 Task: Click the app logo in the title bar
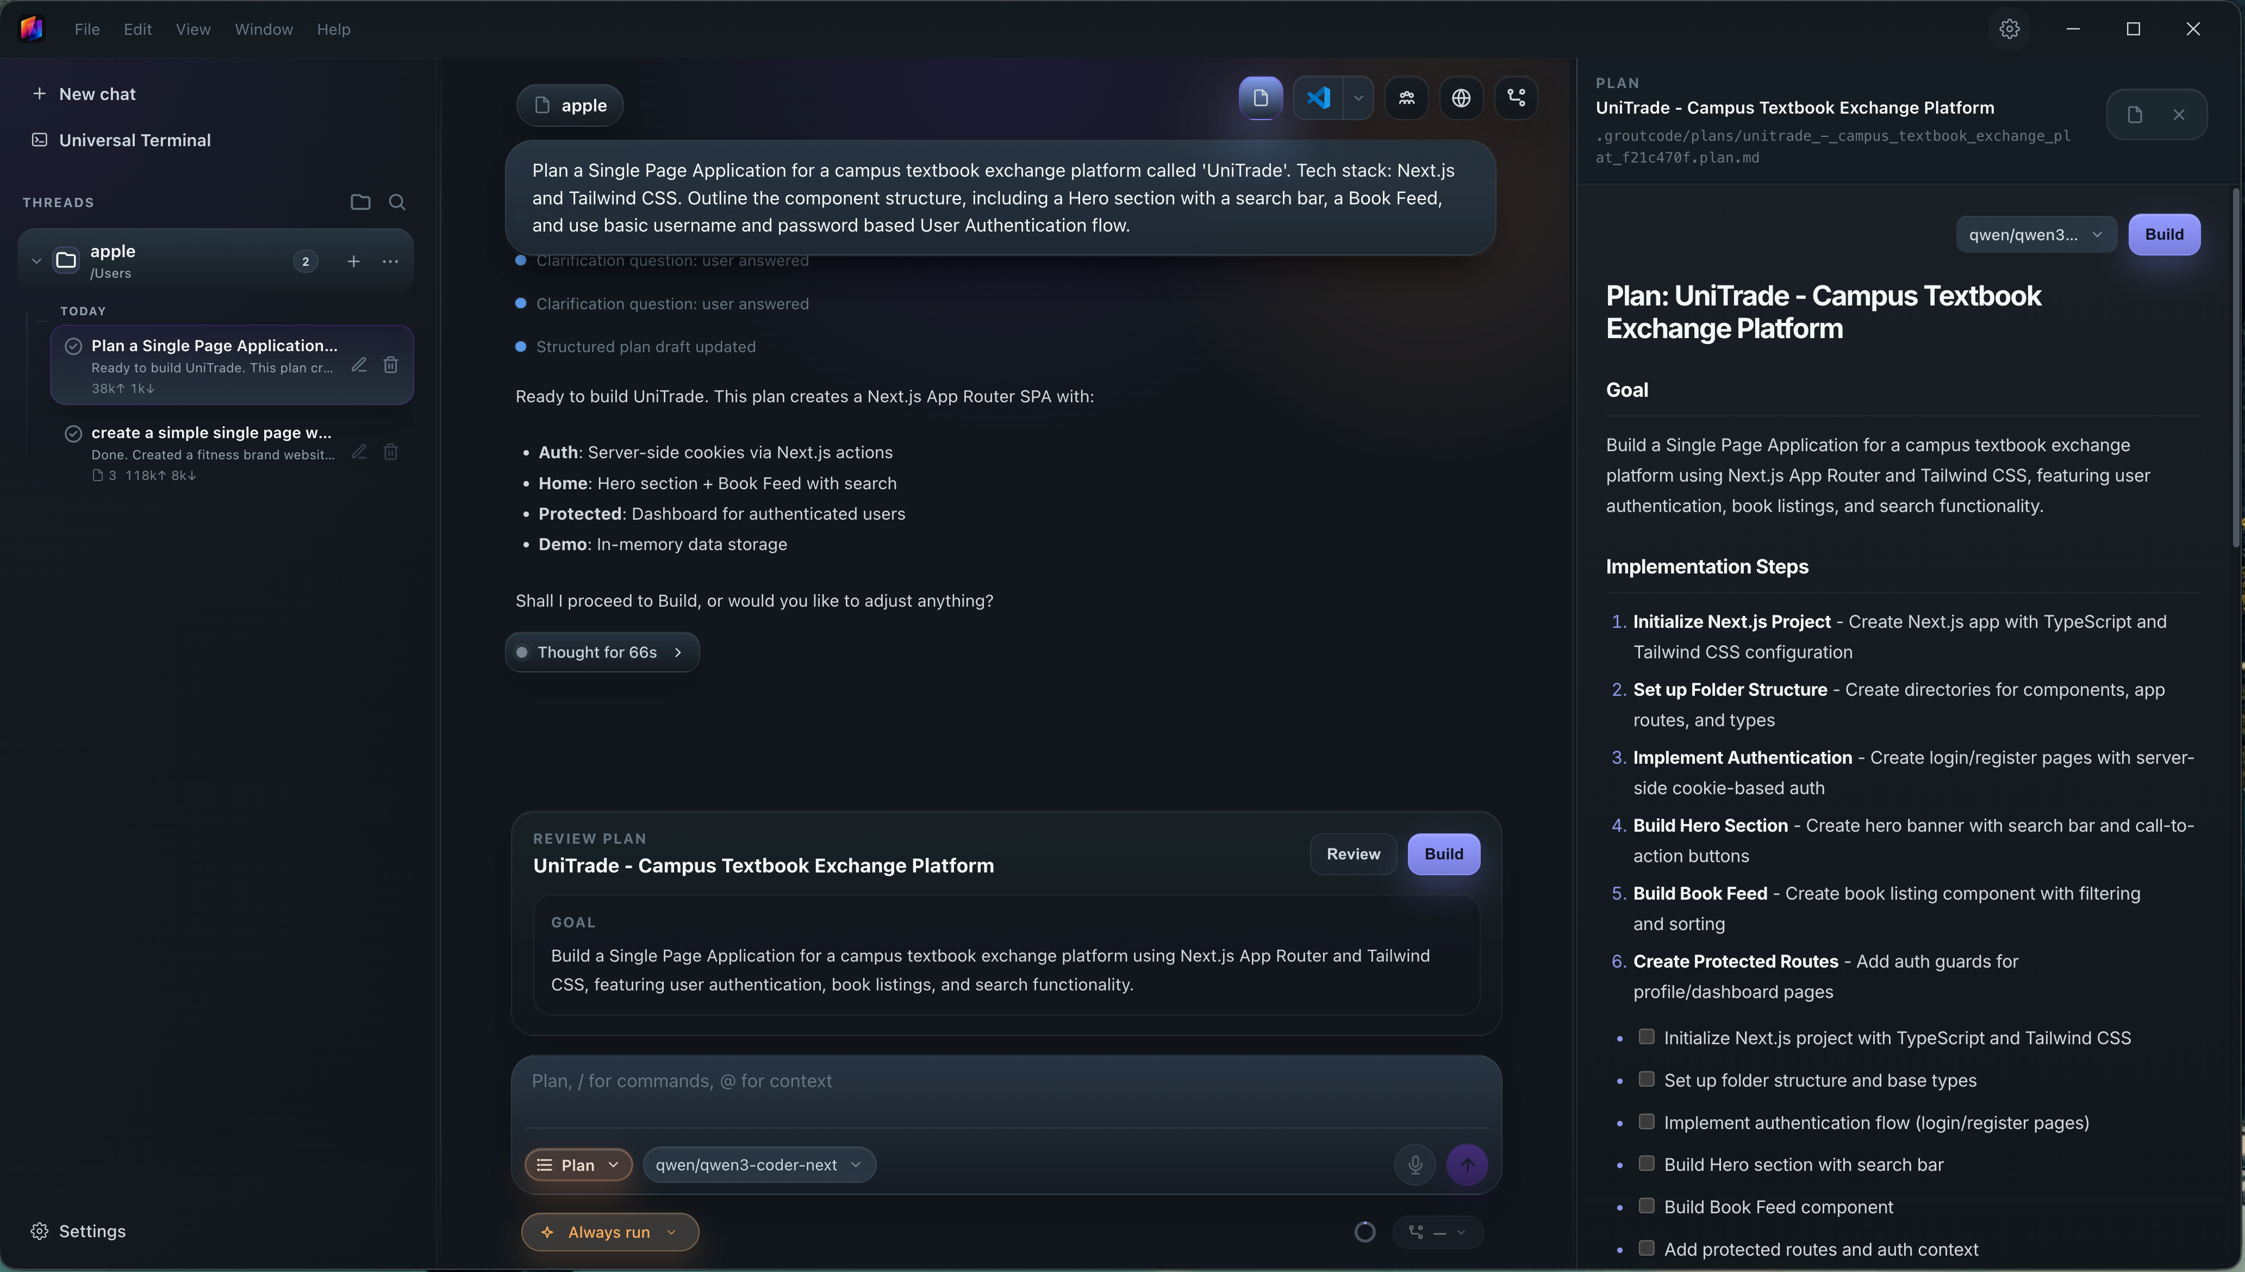click(x=32, y=29)
